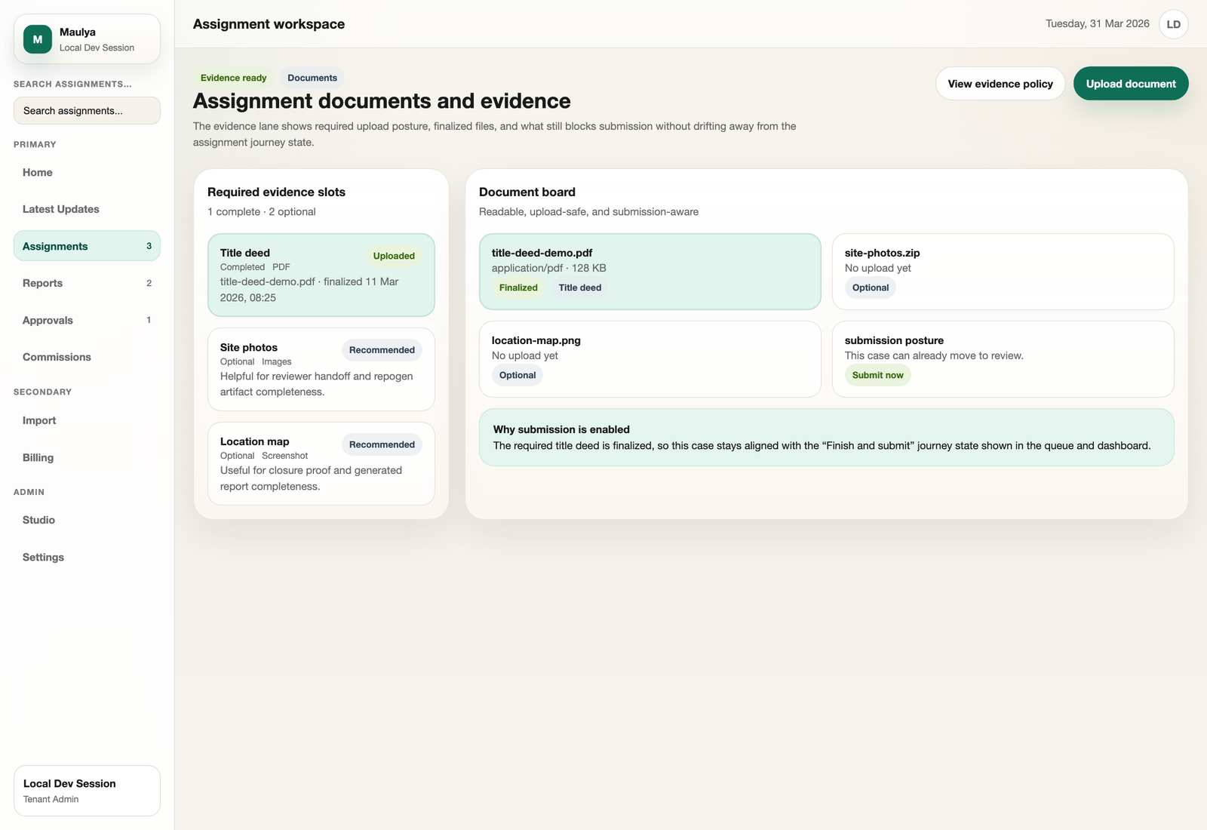1207x830 pixels.
Task: Click the Submit now badge
Action: 877,375
